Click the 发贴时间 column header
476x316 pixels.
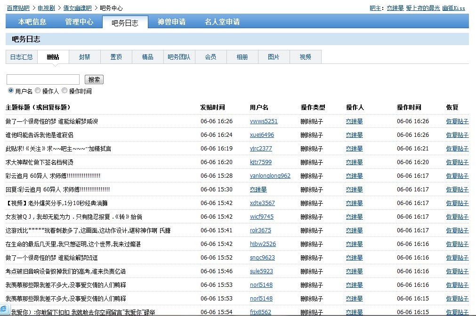click(x=212, y=107)
